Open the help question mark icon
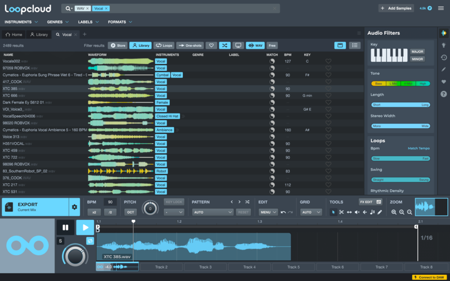 pos(444,94)
